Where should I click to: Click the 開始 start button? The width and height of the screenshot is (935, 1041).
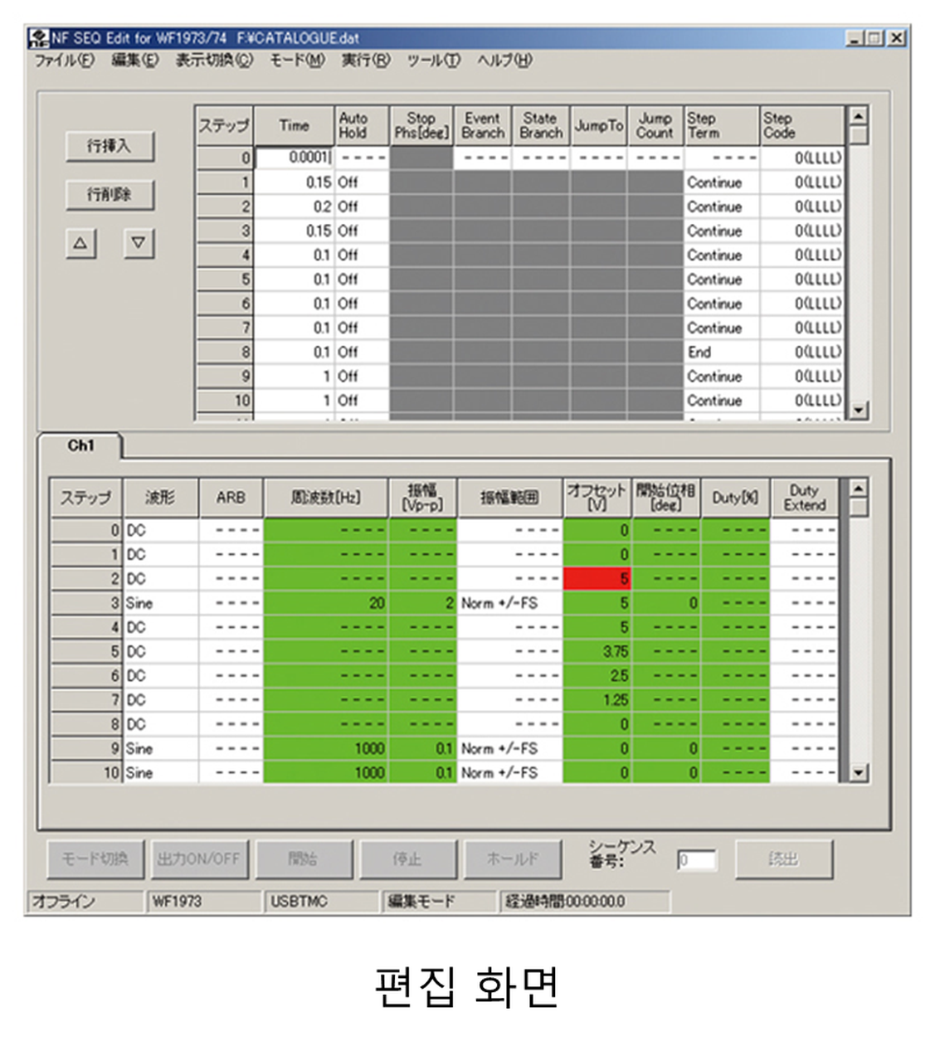pyautogui.click(x=304, y=859)
